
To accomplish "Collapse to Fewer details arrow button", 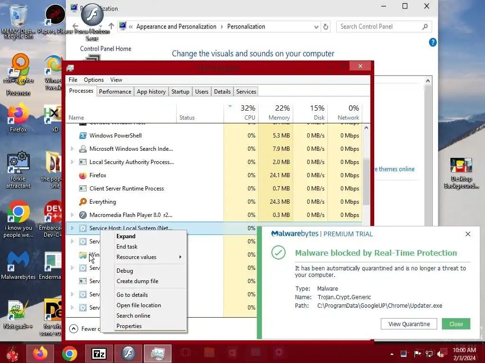I will coord(73,329).
